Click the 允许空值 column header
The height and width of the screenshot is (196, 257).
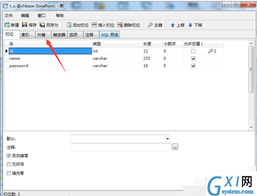(193, 44)
